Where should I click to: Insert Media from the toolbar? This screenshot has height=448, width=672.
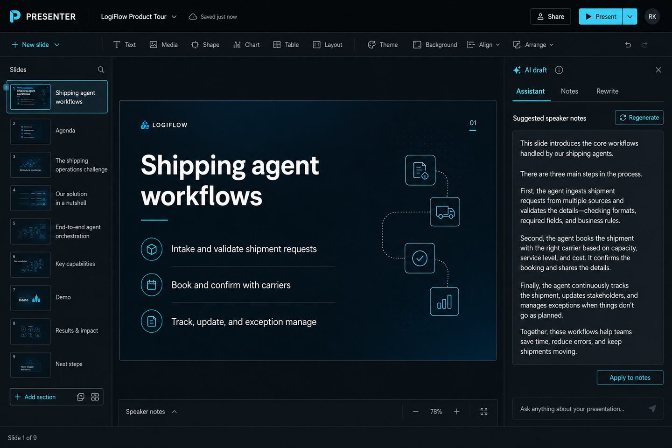pos(164,45)
